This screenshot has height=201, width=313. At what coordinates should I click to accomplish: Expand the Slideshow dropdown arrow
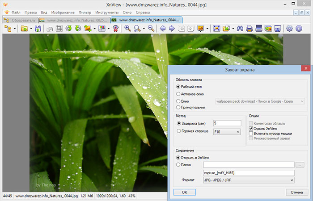(x=207, y=29)
